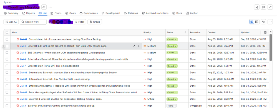Open the Goals tab
Image resolution: width=277 pixels, height=108 pixels.
coord(70,13)
